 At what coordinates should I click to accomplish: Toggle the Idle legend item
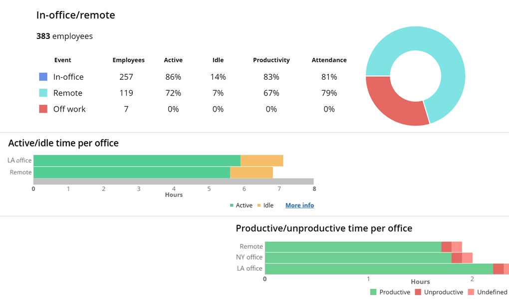pos(265,205)
